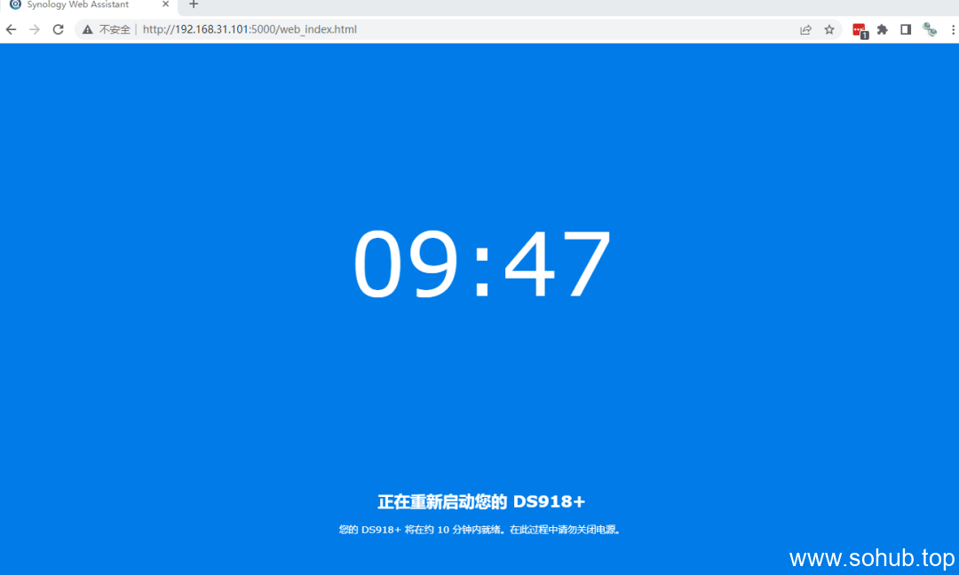Reload the Synology Web Assistant page
Image resolution: width=959 pixels, height=575 pixels.
click(58, 28)
